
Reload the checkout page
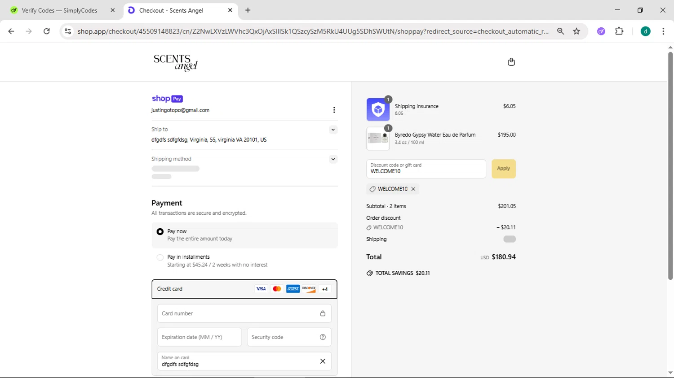tap(46, 31)
